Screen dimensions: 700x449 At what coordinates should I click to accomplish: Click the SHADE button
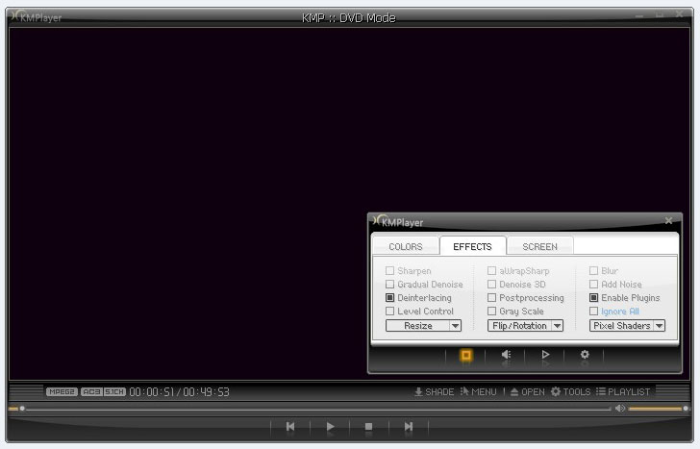tap(434, 392)
